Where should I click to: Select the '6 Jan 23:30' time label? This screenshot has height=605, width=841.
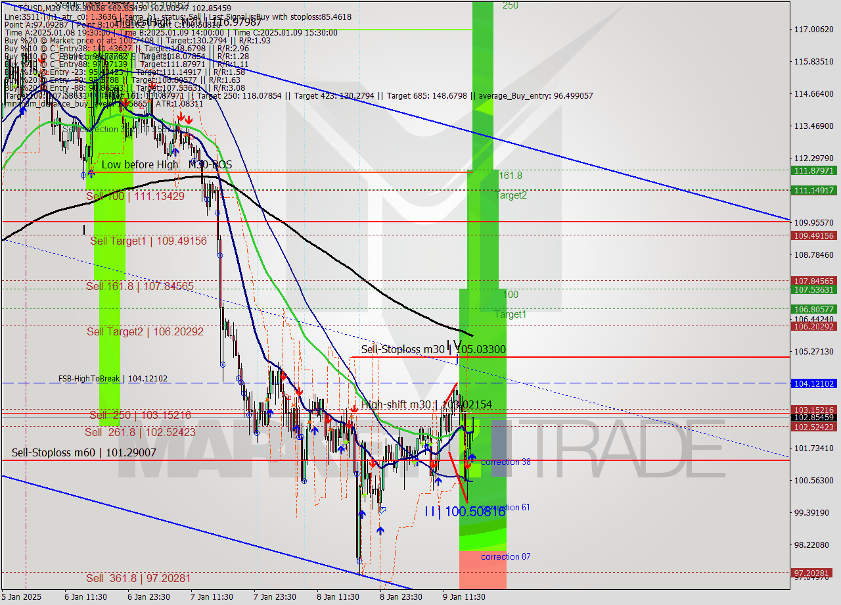(x=148, y=597)
